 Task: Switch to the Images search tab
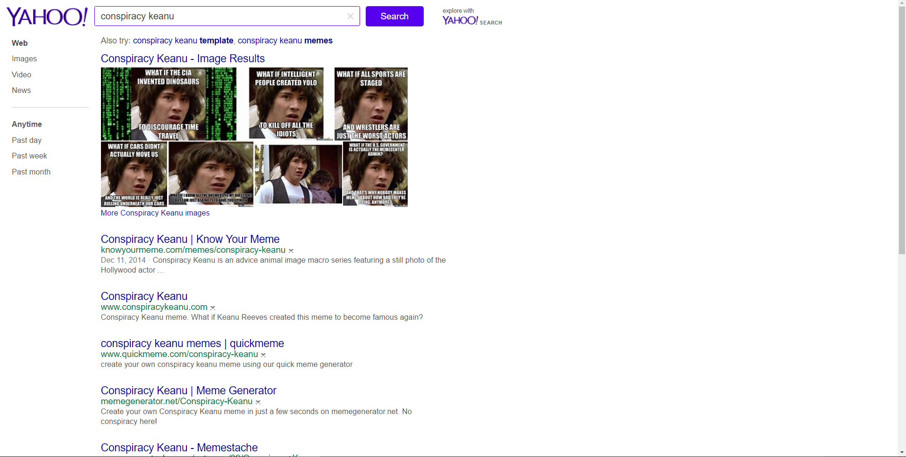(24, 59)
